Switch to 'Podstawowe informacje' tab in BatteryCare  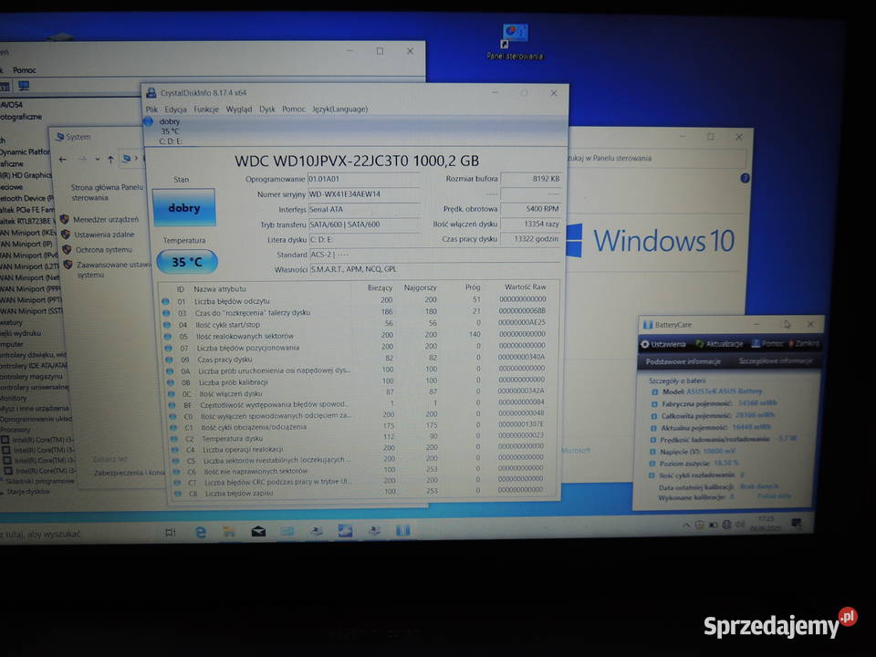[x=683, y=362]
